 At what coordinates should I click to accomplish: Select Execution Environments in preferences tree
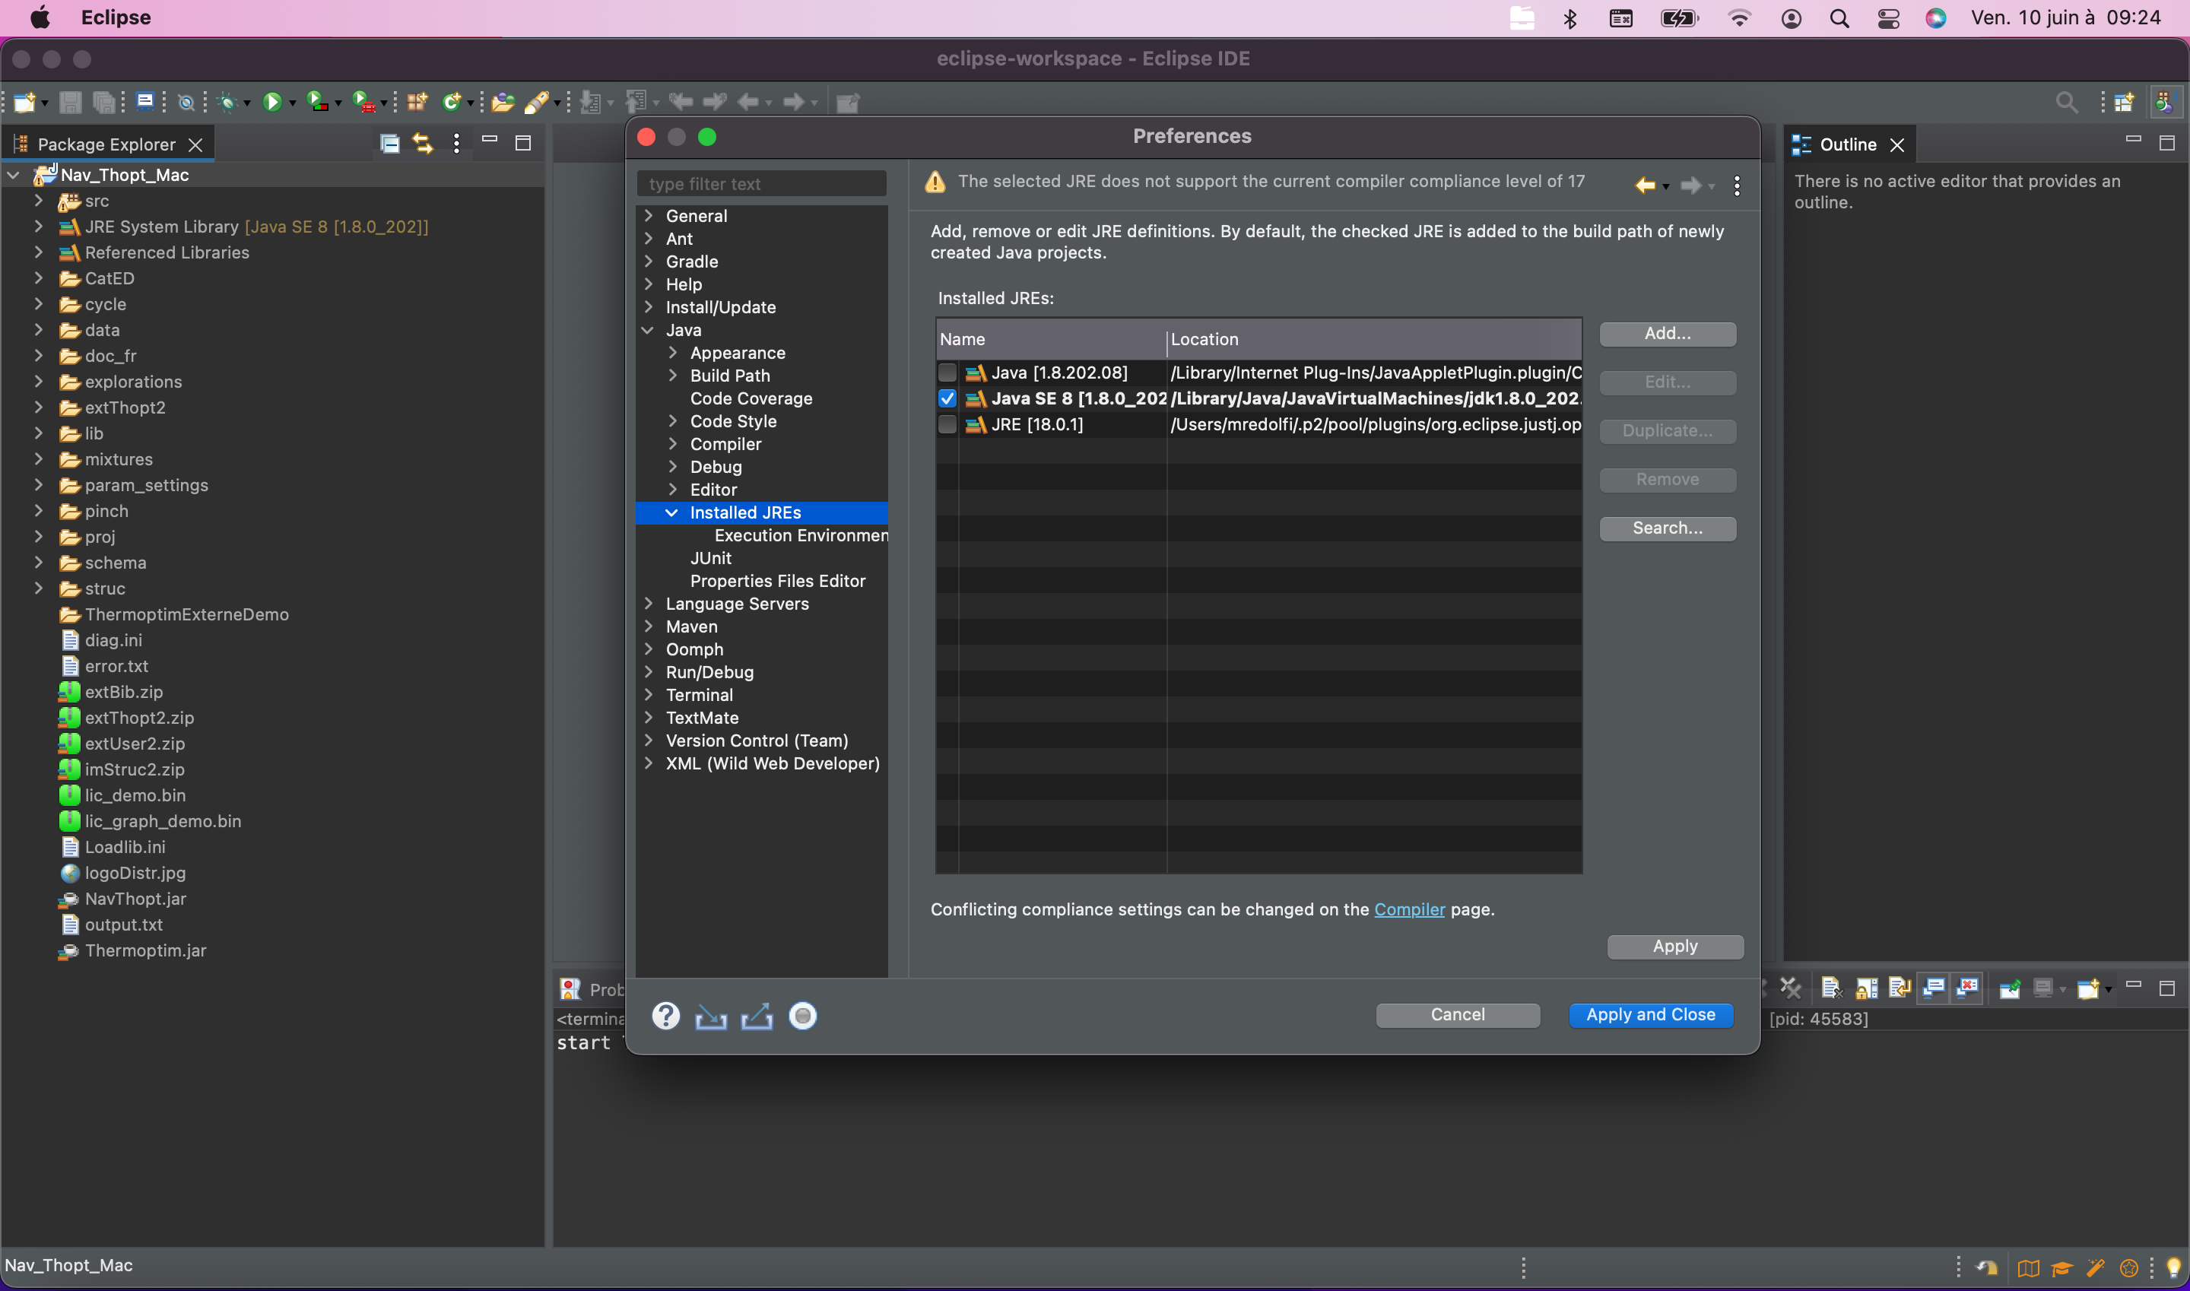(801, 535)
